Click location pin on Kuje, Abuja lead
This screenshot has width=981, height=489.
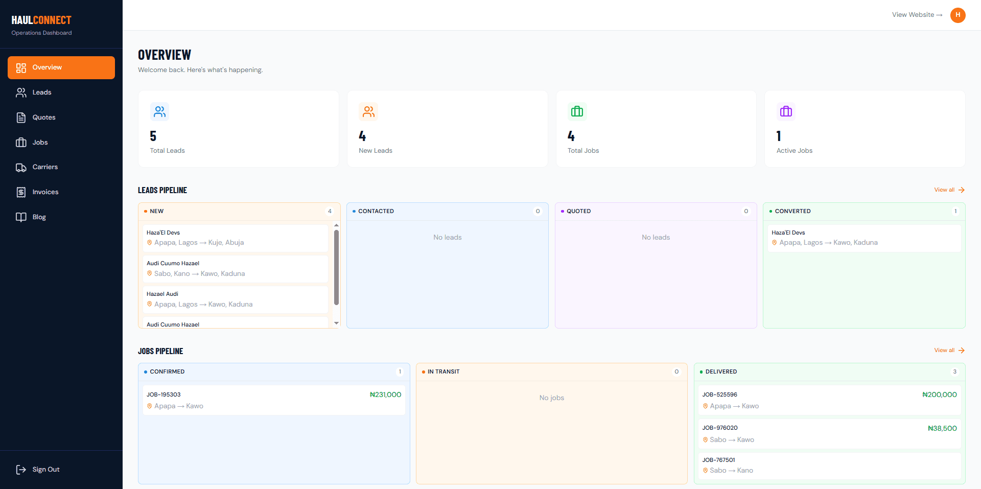coord(150,243)
